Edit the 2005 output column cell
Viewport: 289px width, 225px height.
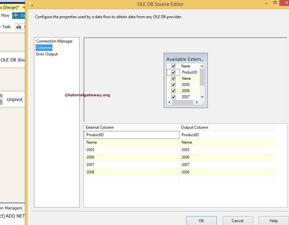click(x=227, y=150)
